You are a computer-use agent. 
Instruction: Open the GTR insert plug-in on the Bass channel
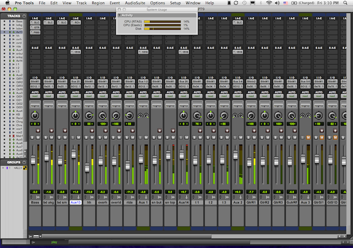(x=35, y=28)
